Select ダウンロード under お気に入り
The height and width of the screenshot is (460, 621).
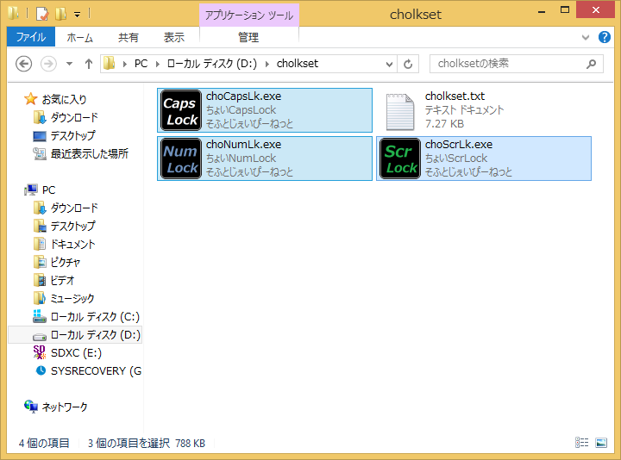[74, 117]
